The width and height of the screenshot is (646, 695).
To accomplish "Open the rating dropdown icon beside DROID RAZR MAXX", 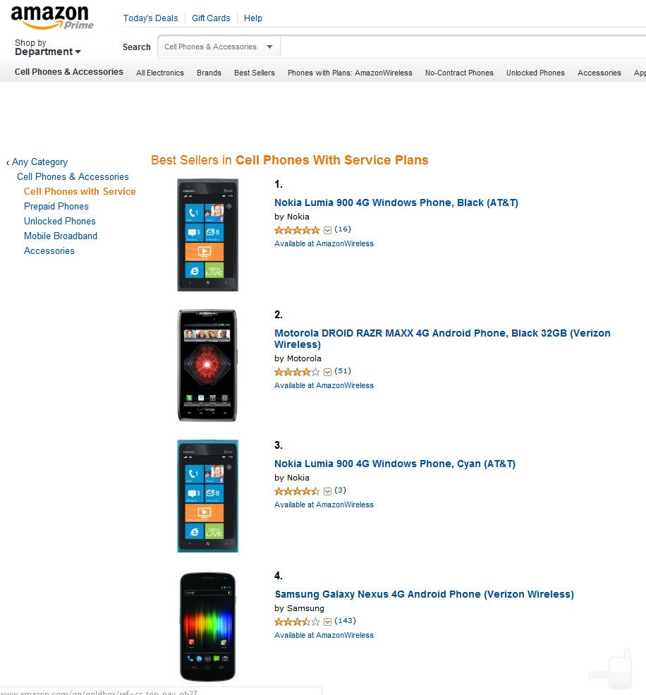I will 327,372.
